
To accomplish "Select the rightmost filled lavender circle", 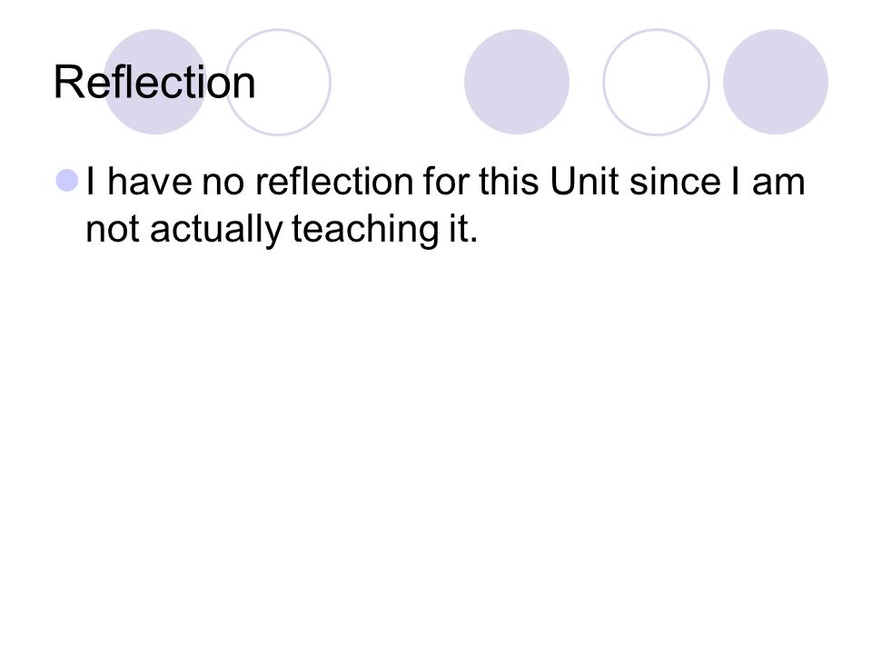I will [776, 82].
